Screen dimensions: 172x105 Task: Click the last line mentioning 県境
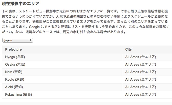coord(64,32)
